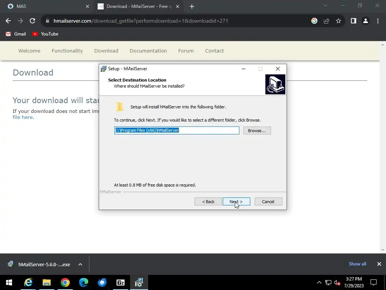Screen dimensions: 386x290
Task: Open Welcome page on hMailServer site
Action: coord(29,51)
